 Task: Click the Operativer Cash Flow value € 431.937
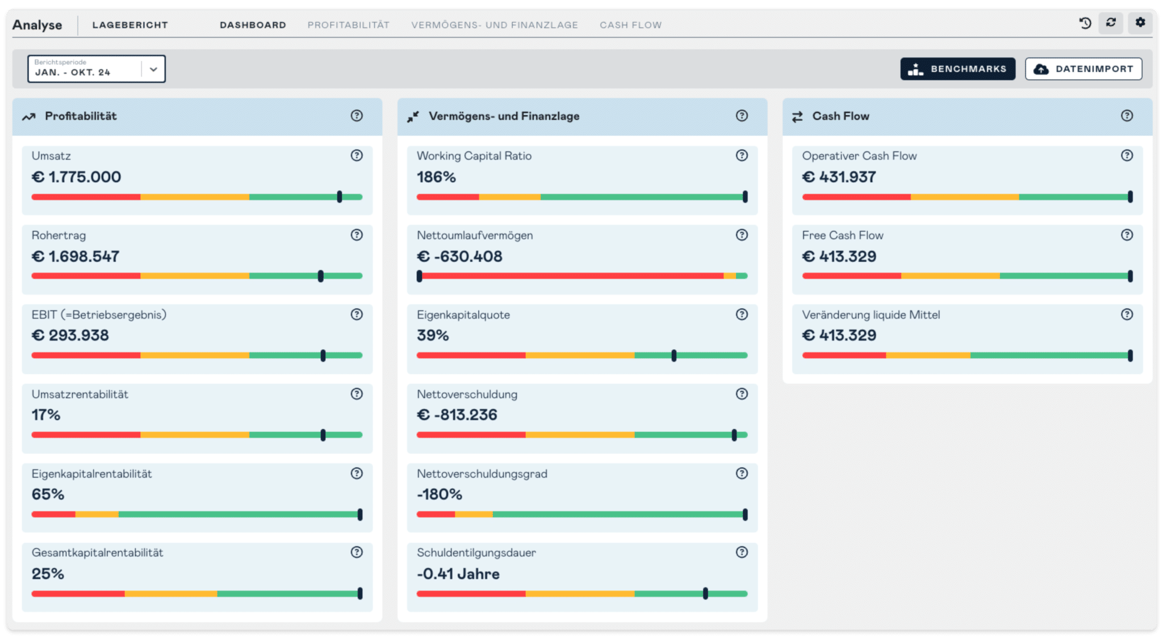point(839,177)
